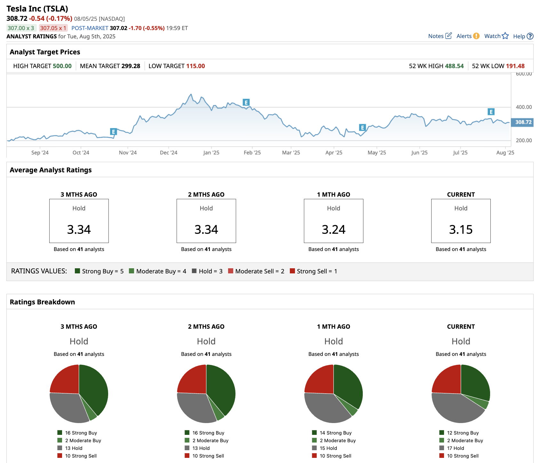The image size is (540, 463).
Task: Open the Help link
Action: [519, 36]
